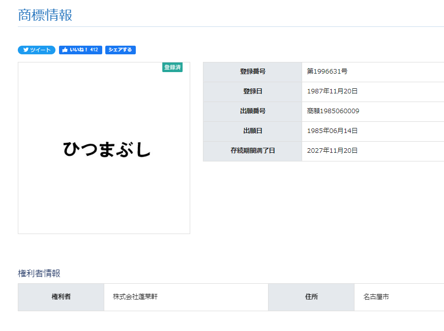Click the 権利者 label cell
The height and width of the screenshot is (331, 444).
coord(61,297)
